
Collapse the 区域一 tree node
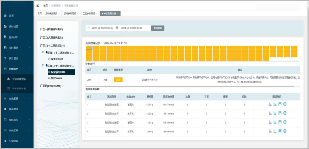click(x=43, y=52)
